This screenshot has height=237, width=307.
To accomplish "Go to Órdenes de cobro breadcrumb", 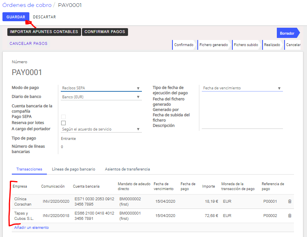I will (27, 5).
